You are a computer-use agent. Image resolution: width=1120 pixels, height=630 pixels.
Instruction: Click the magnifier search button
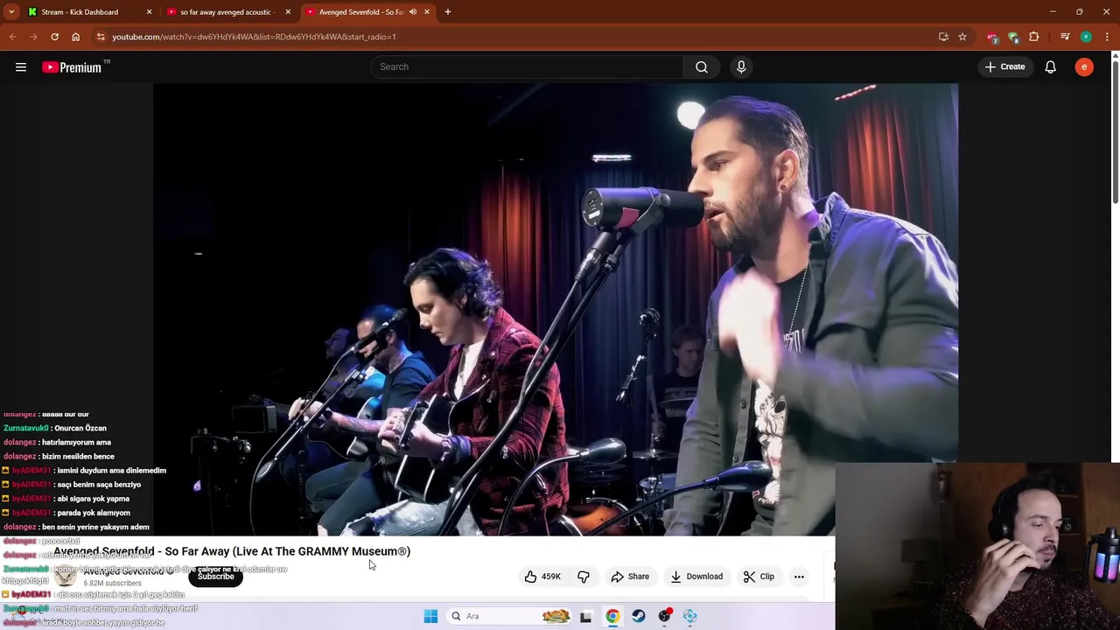pos(702,66)
